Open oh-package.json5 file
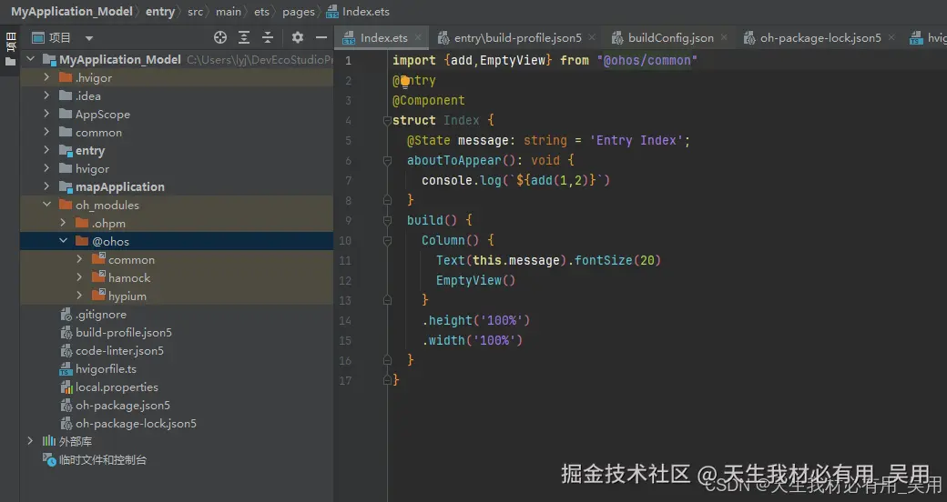This screenshot has height=502, width=947. (x=123, y=405)
